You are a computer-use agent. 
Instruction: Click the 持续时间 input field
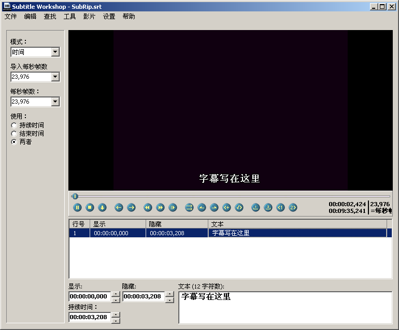pyautogui.click(x=90, y=318)
